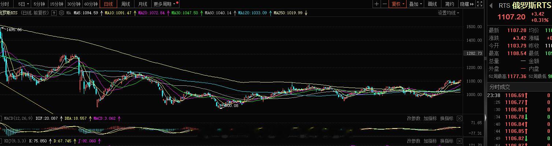The height and width of the screenshot is (146, 552).
Task: Select the MA20:1072.84 indicator label
Action: [151, 13]
